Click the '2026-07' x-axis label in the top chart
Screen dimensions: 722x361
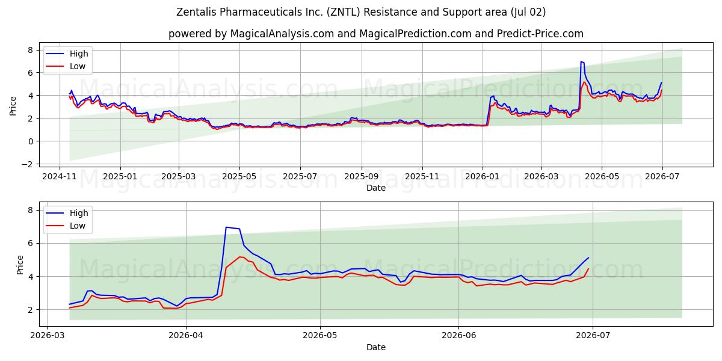tap(662, 177)
